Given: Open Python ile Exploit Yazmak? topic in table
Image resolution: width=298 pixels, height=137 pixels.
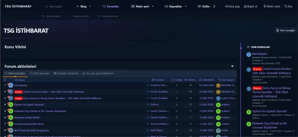Looking at the screenshot, I should (x=29, y=105).
